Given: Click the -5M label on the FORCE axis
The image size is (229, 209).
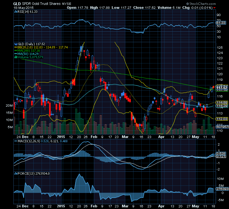Looking at the screenshot, I should tap(220, 200).
